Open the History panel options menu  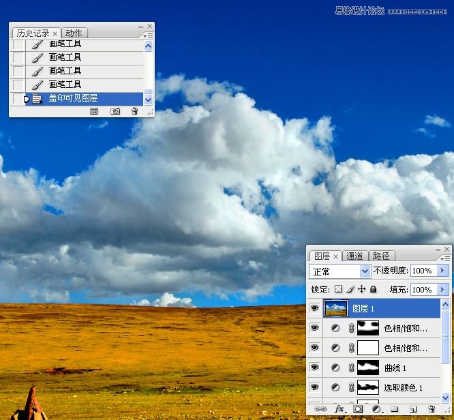point(148,35)
